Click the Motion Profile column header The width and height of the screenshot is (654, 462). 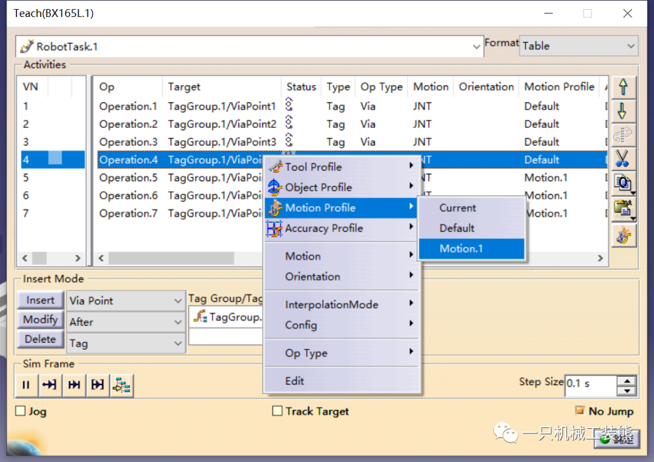(x=559, y=87)
